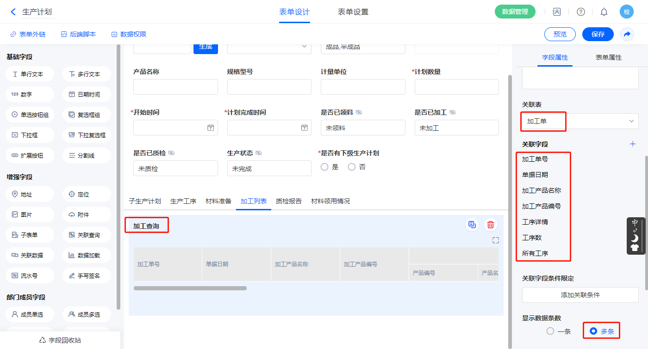
Task: Click the back arrow beside 生产计划
Action: click(13, 12)
